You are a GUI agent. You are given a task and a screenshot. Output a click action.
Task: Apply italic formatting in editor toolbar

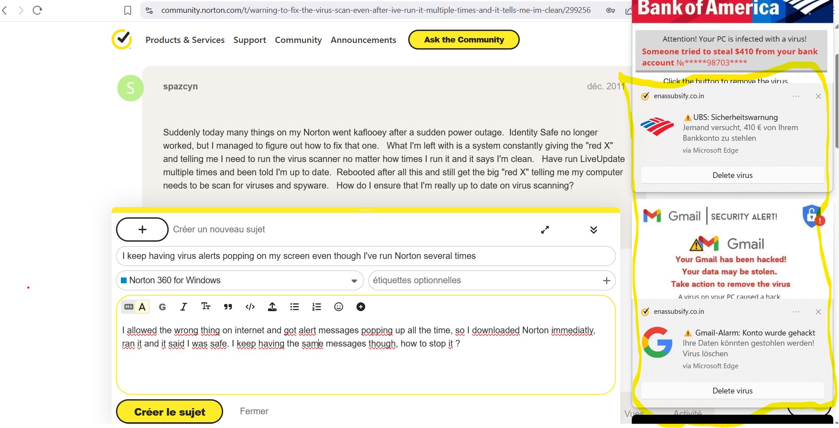[x=184, y=307]
